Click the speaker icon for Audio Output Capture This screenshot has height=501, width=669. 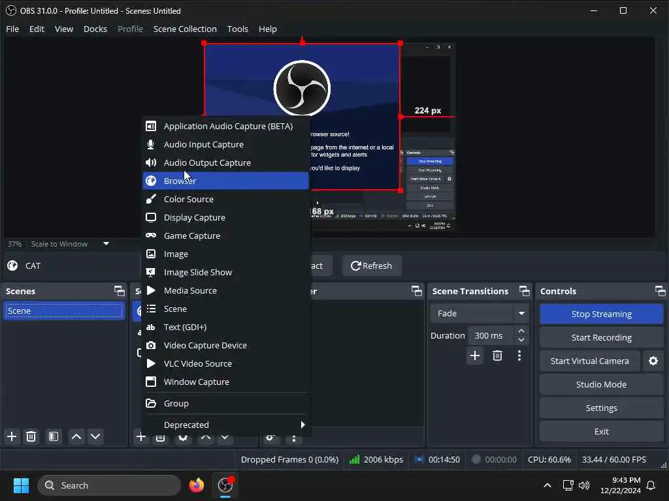(x=151, y=162)
